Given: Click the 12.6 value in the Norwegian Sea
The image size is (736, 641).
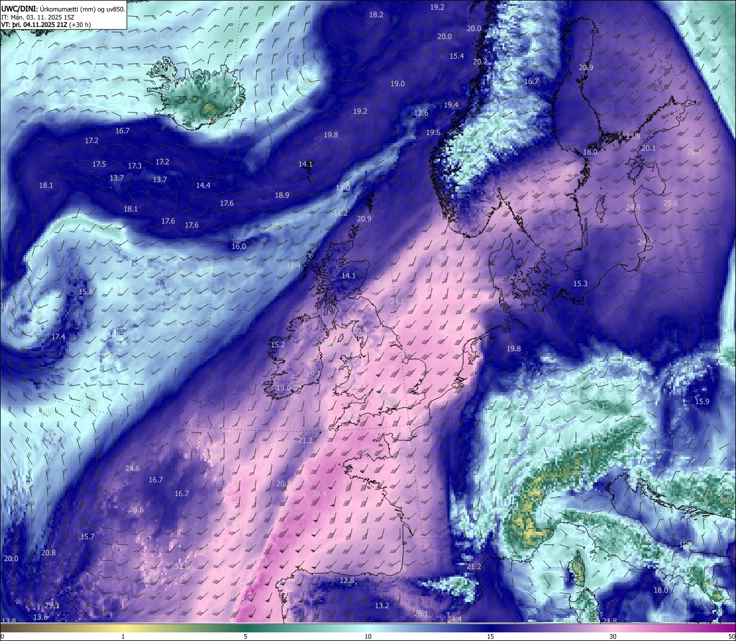Looking at the screenshot, I should pos(421,113).
